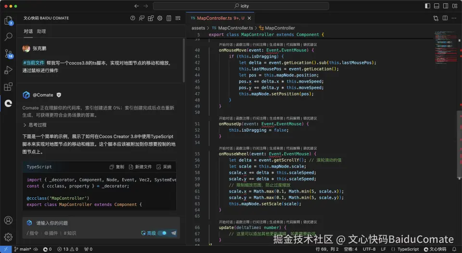Open the notifications bell in status bar
The width and height of the screenshot is (462, 253).
[454, 249]
